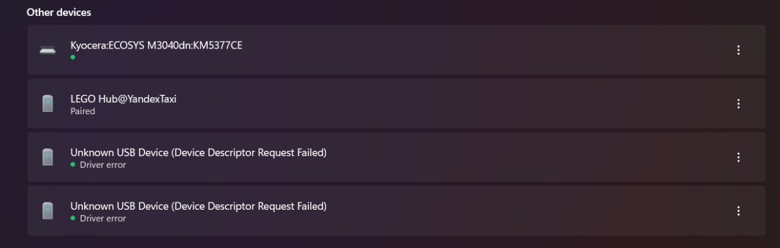Click the Kyocera ECOSYS printer icon

[x=48, y=50]
